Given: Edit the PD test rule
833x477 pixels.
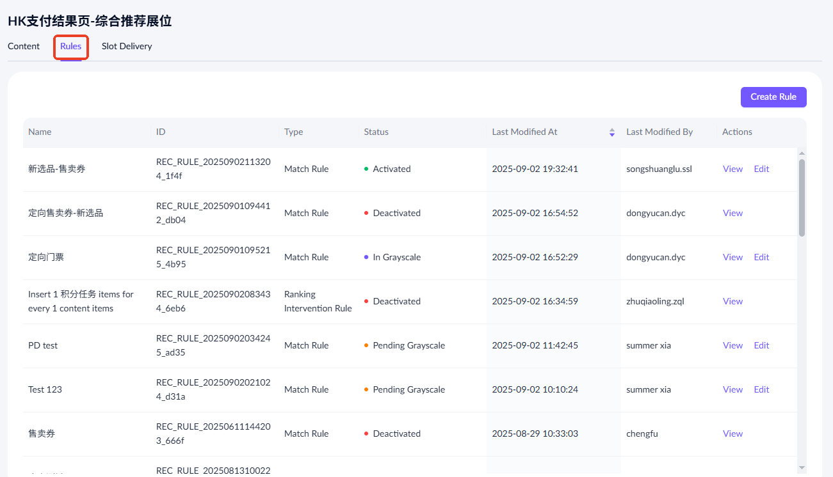Looking at the screenshot, I should [761, 346].
